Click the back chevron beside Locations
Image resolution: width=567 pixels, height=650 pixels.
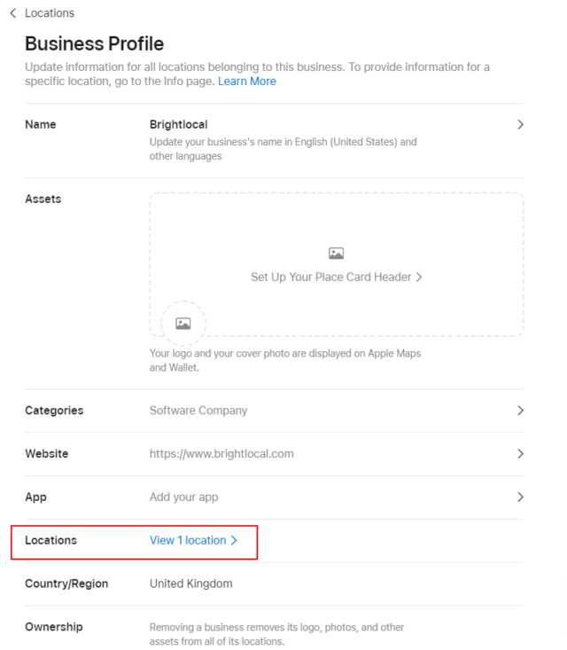click(x=12, y=13)
